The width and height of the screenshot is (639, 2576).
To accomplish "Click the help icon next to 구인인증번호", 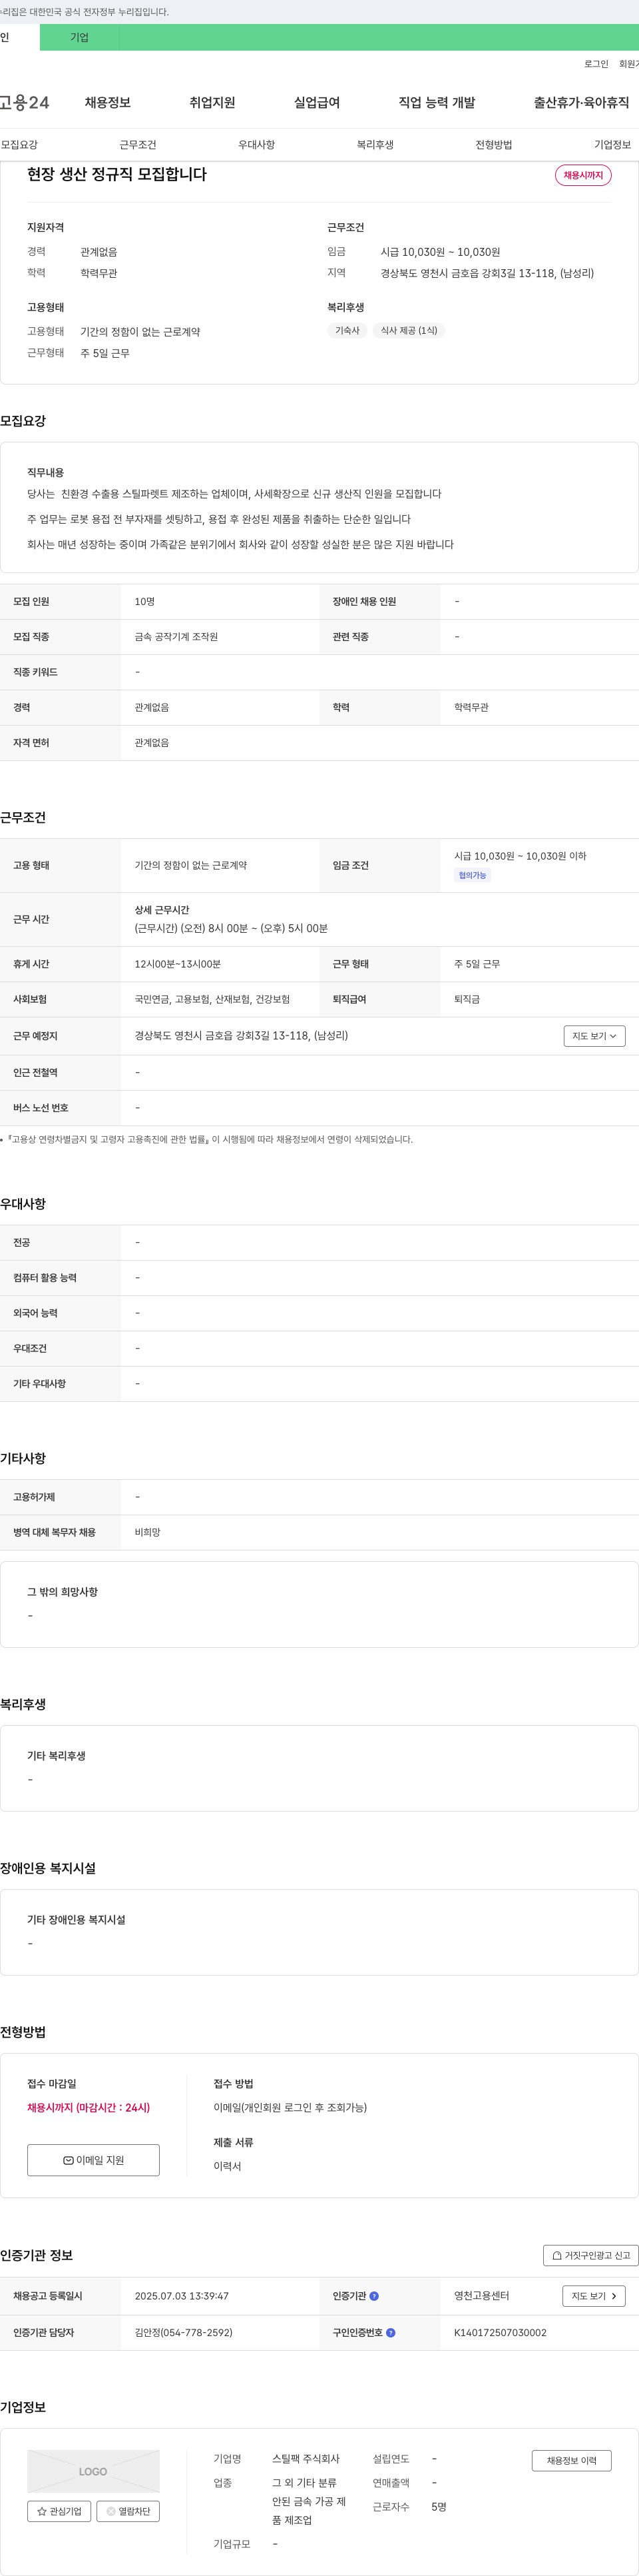I will [x=390, y=2332].
